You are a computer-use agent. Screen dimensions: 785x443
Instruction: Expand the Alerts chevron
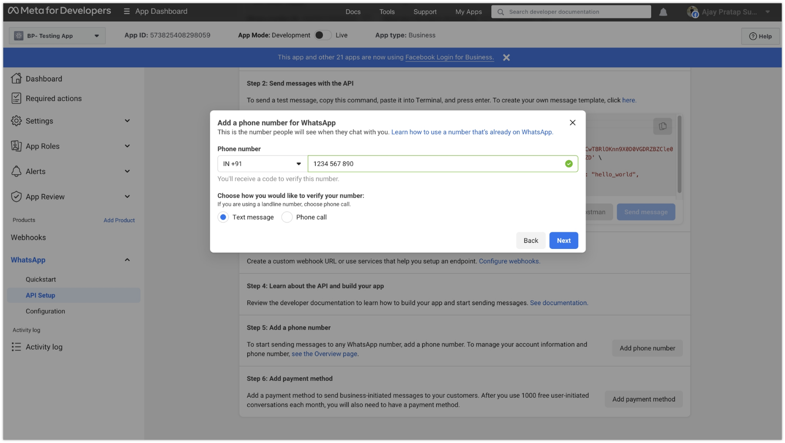(127, 171)
